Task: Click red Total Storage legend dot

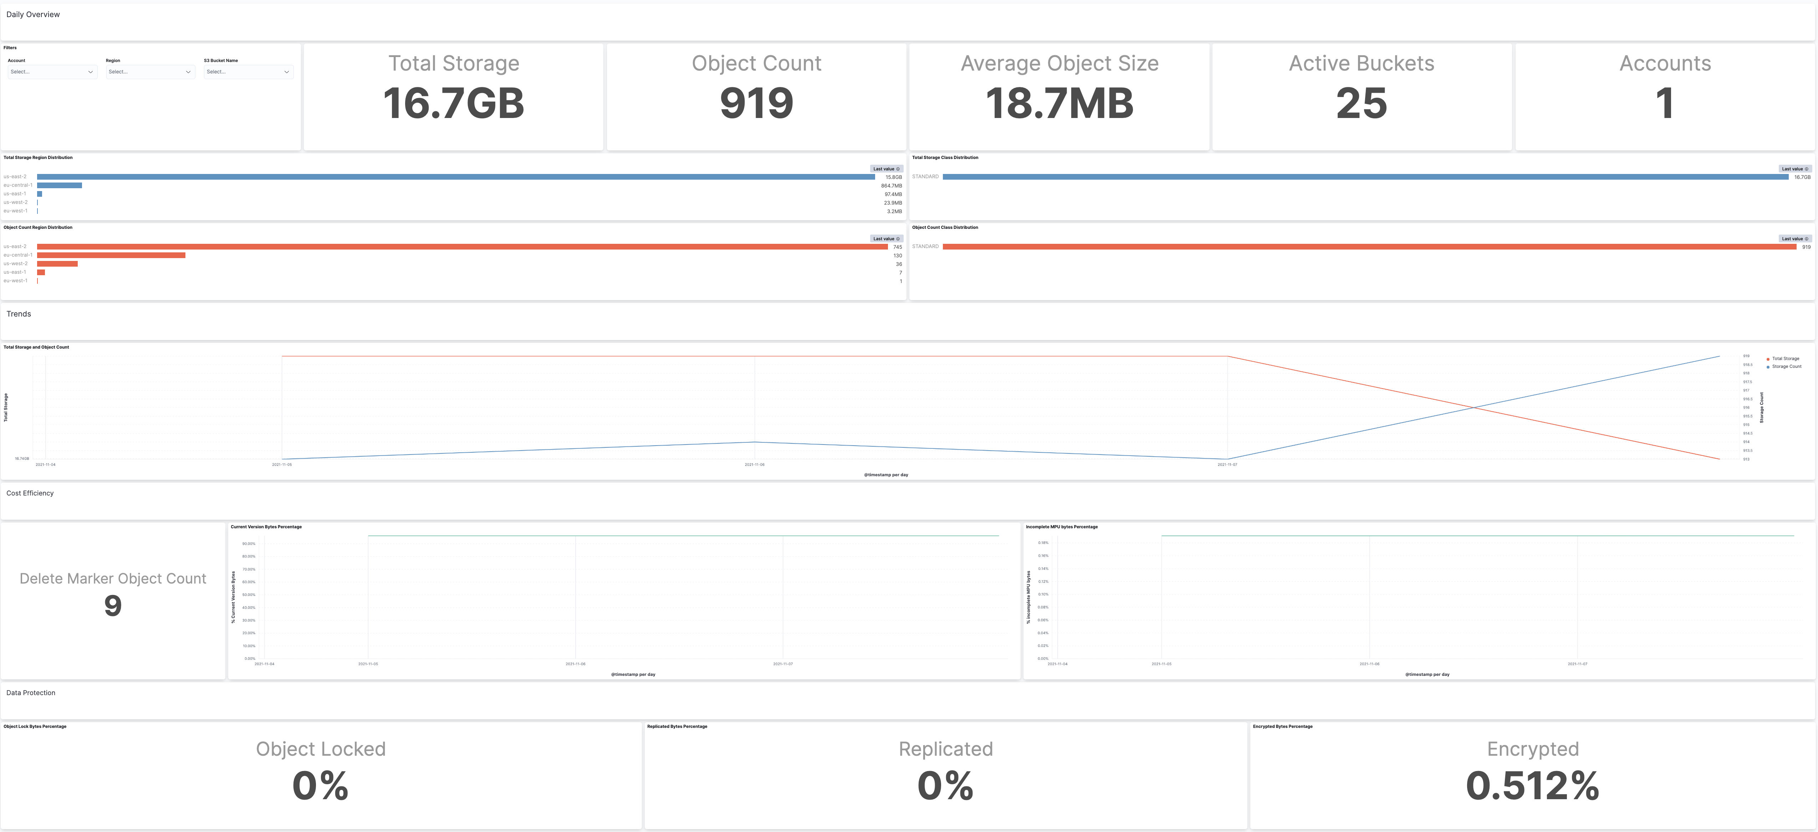Action: (x=1768, y=359)
